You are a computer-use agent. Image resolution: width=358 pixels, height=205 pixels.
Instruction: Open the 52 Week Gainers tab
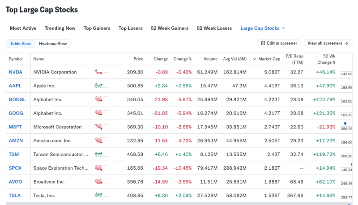[x=170, y=28]
